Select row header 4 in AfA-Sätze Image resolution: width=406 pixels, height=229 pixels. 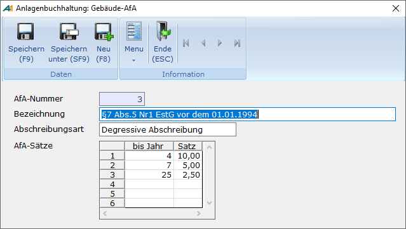pos(112,184)
